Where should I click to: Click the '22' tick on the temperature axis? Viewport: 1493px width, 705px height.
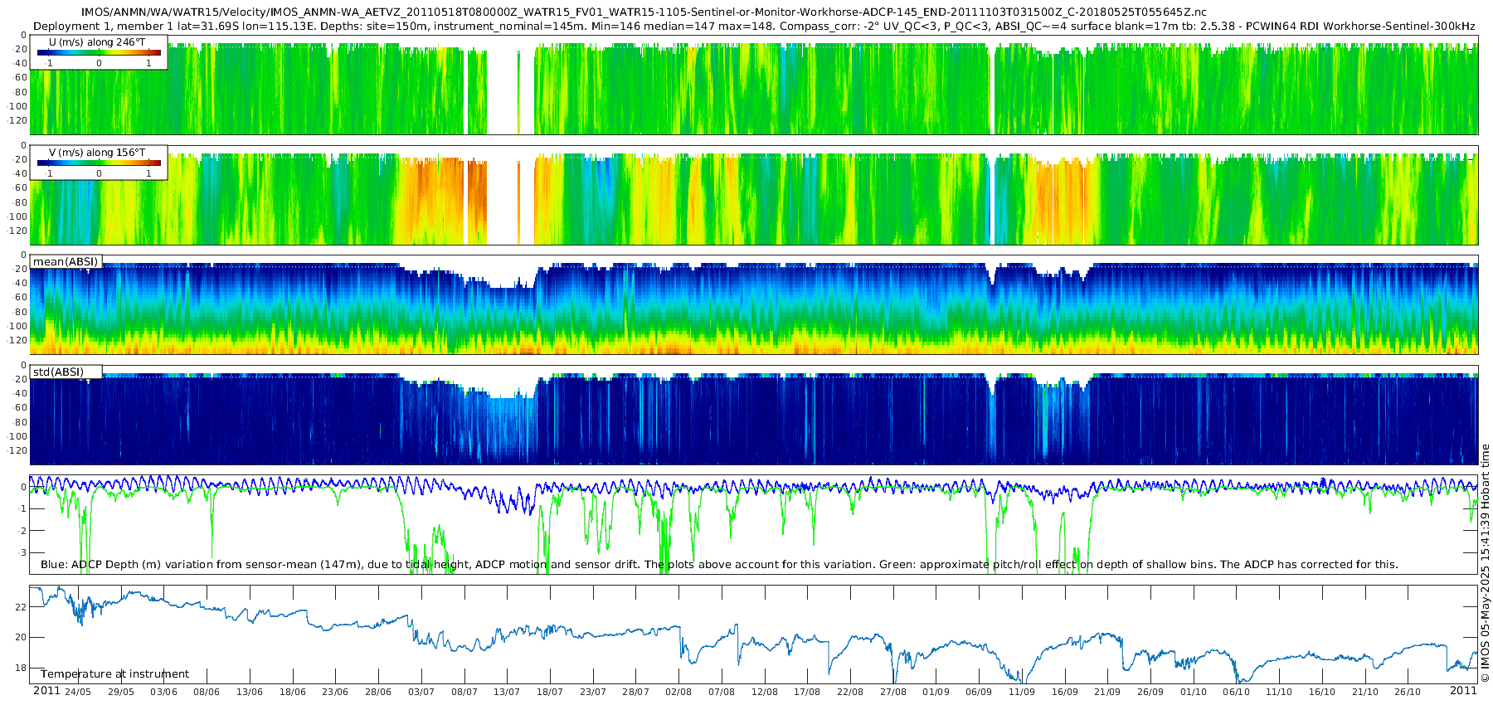(21, 607)
